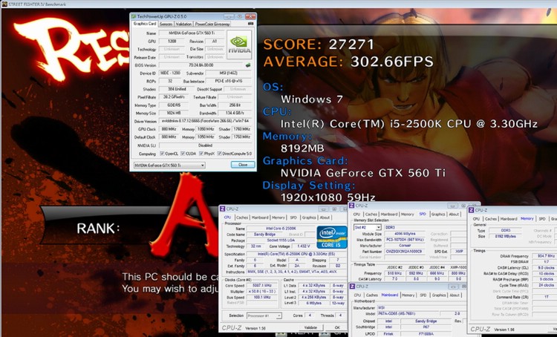
Task: Select Mainboard tab in the Memory CPU-Z window
Action: tap(509, 219)
